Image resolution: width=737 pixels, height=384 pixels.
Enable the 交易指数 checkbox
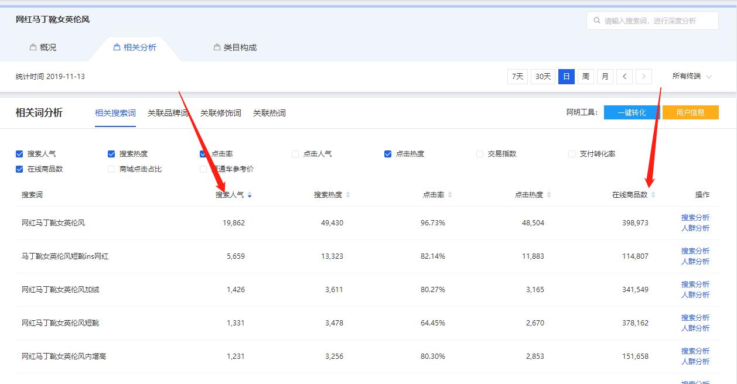pos(479,153)
